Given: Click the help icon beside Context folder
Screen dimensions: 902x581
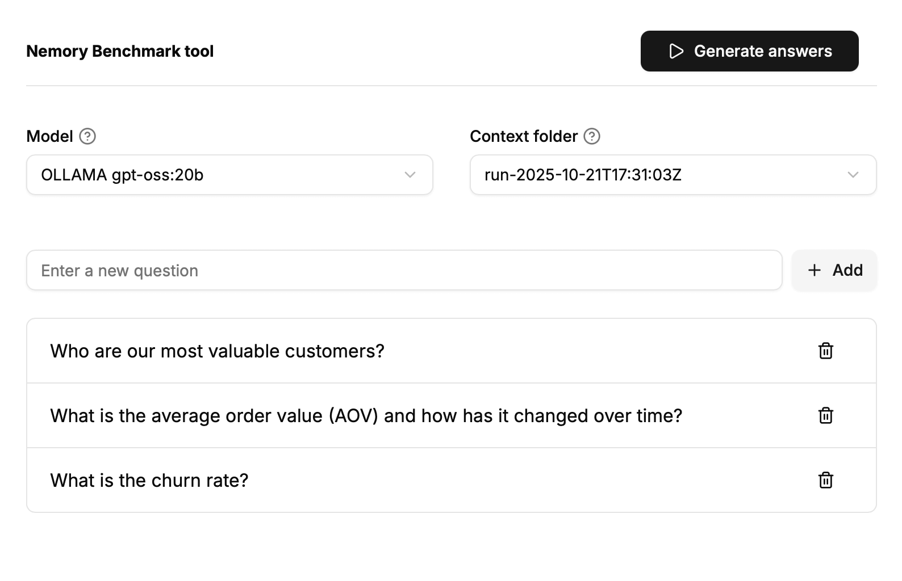Looking at the screenshot, I should click(592, 136).
